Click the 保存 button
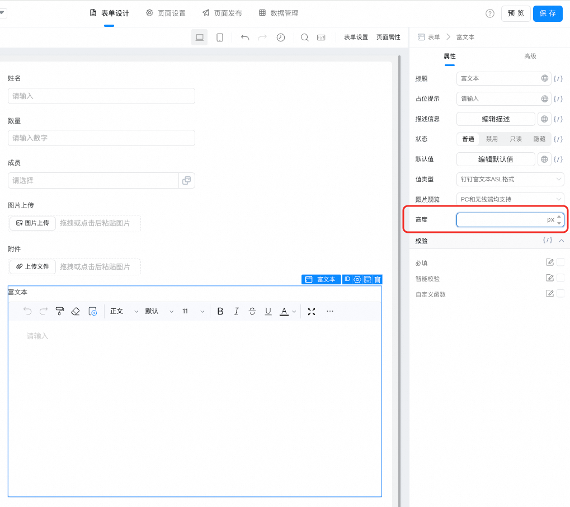 [548, 13]
